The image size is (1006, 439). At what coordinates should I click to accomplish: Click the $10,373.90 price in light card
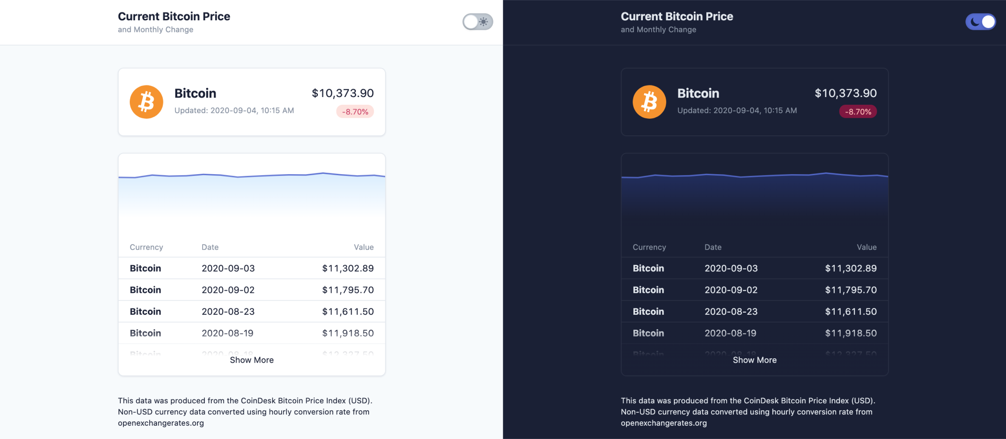point(342,93)
